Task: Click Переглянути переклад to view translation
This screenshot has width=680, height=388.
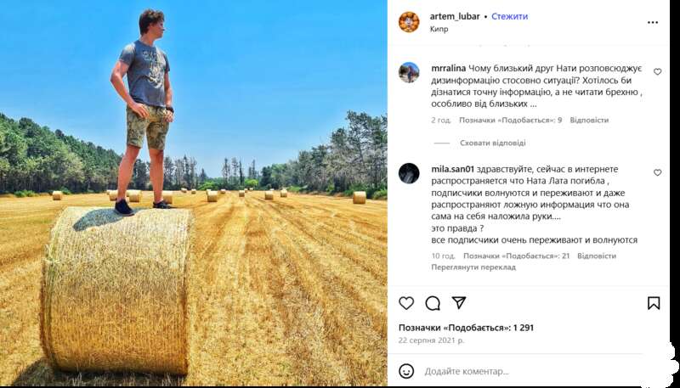Action: click(473, 267)
